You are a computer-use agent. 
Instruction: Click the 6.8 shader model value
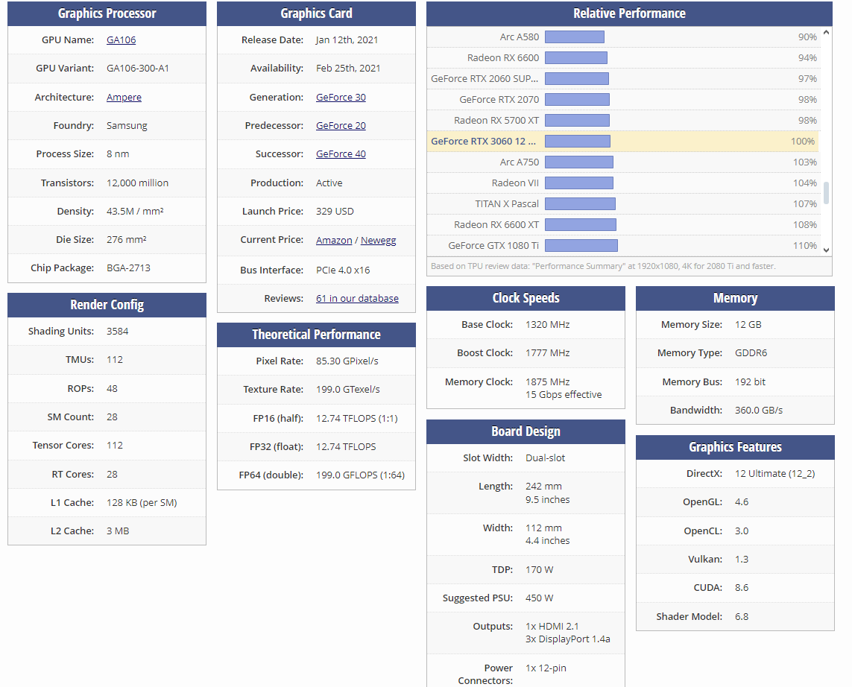pos(742,617)
